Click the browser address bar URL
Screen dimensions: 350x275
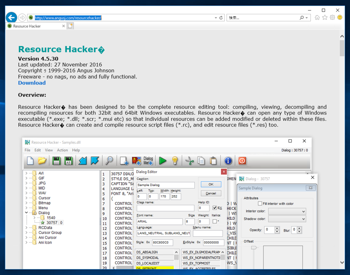tap(68, 18)
